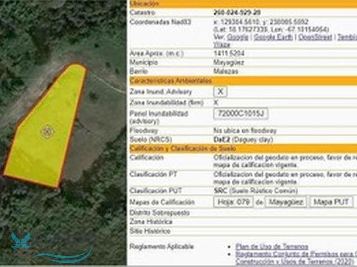Click the Mayagüez map button
Viewport: 357px width, 267px height.
coord(286,202)
